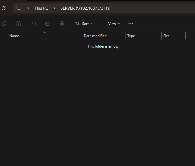195x166 pixels.
Task: Open the Sort dropdown menu
Action: point(84,24)
